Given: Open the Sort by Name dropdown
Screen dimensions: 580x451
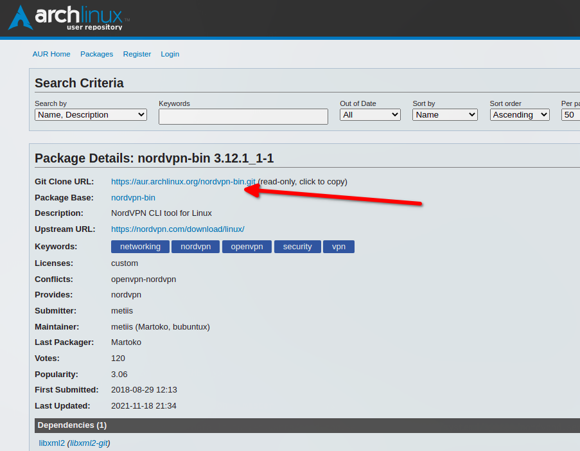Looking at the screenshot, I should (445, 115).
